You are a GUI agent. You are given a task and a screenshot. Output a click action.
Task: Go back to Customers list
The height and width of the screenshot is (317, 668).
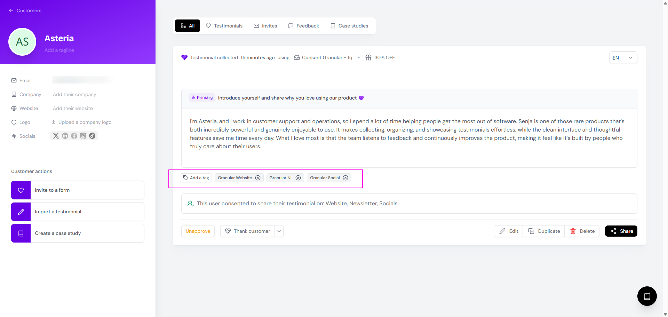pyautogui.click(x=25, y=10)
